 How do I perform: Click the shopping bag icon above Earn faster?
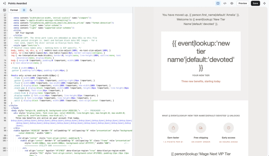(x=173, y=128)
